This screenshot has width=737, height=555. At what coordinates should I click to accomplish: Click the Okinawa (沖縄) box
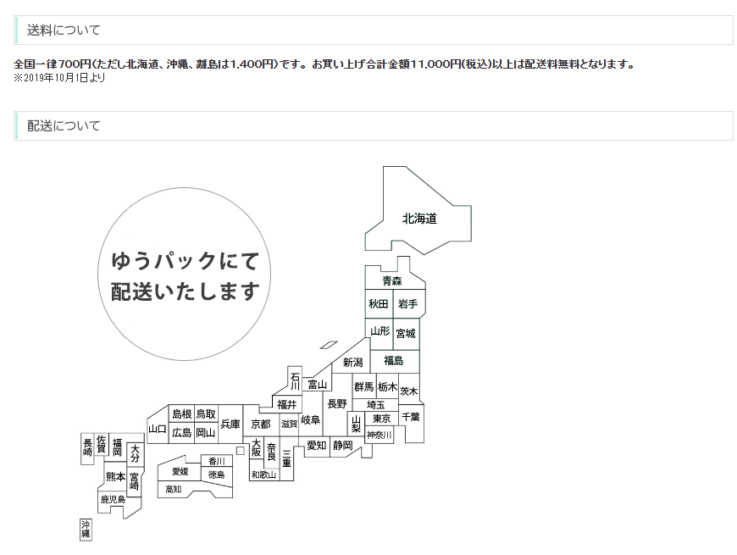tap(86, 530)
